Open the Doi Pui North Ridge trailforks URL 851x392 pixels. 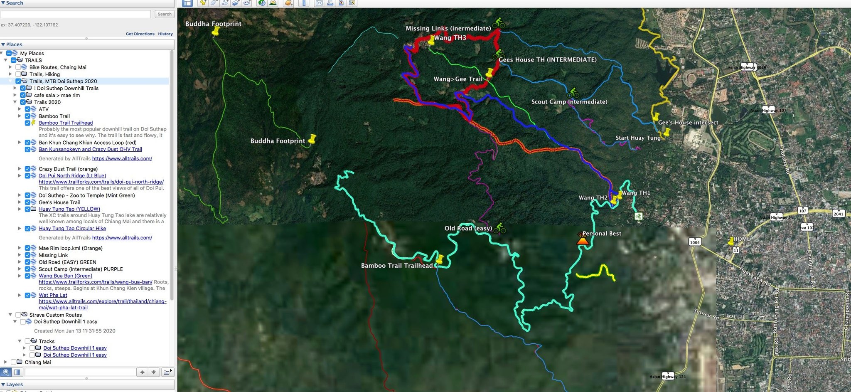click(x=101, y=182)
